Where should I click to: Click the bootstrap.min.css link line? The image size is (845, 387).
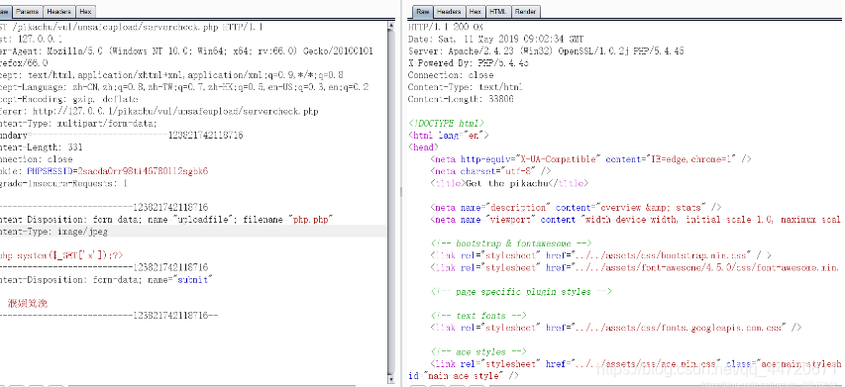click(x=600, y=255)
